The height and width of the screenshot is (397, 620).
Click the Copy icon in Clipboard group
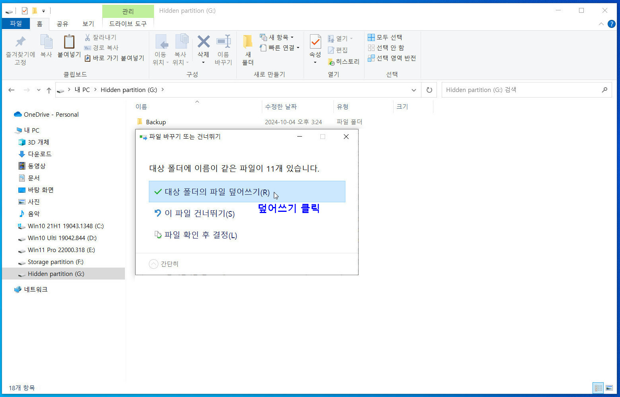46,41
